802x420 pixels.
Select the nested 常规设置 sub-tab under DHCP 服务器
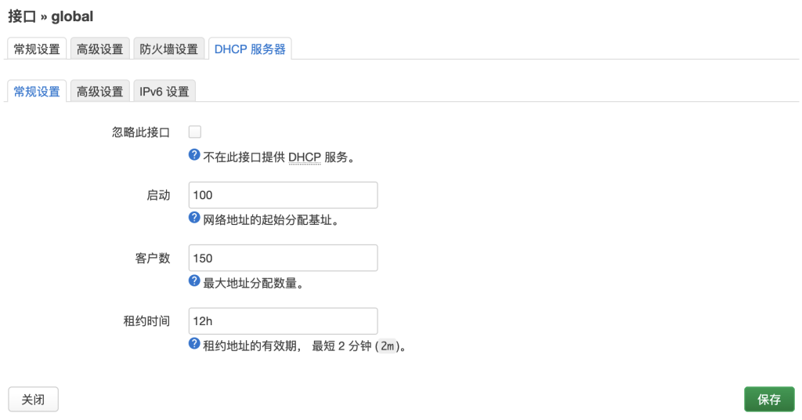[x=37, y=92]
